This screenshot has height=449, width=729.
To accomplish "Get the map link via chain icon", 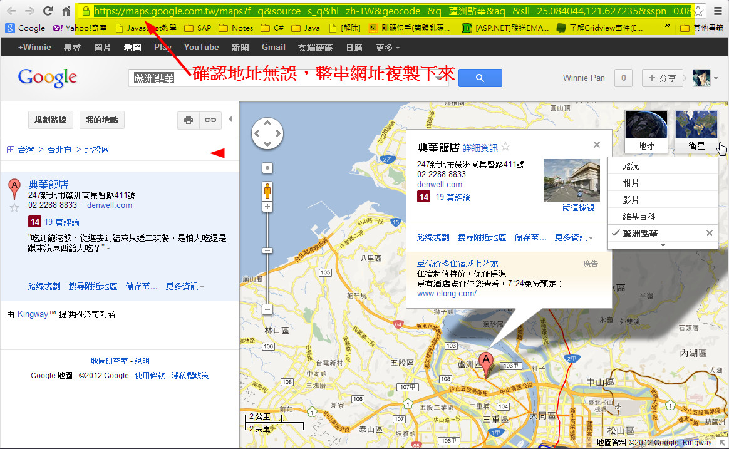I will 210,120.
